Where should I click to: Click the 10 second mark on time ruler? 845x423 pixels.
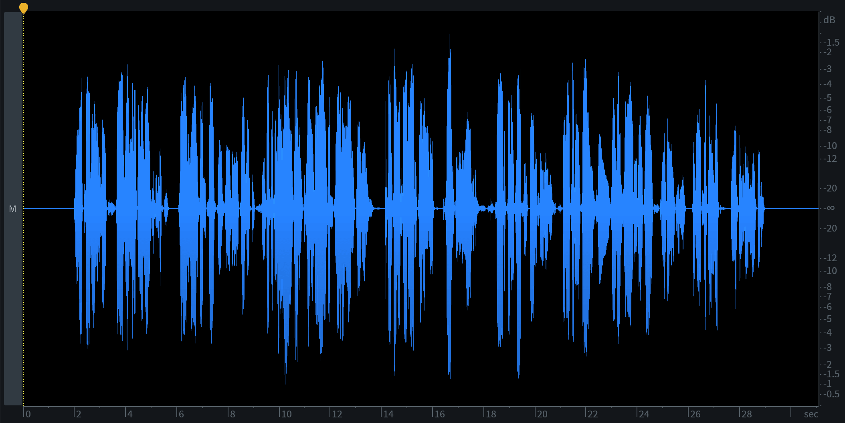287,414
